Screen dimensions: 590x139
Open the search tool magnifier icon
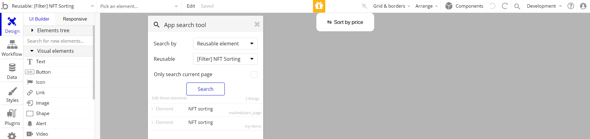coord(517,6)
